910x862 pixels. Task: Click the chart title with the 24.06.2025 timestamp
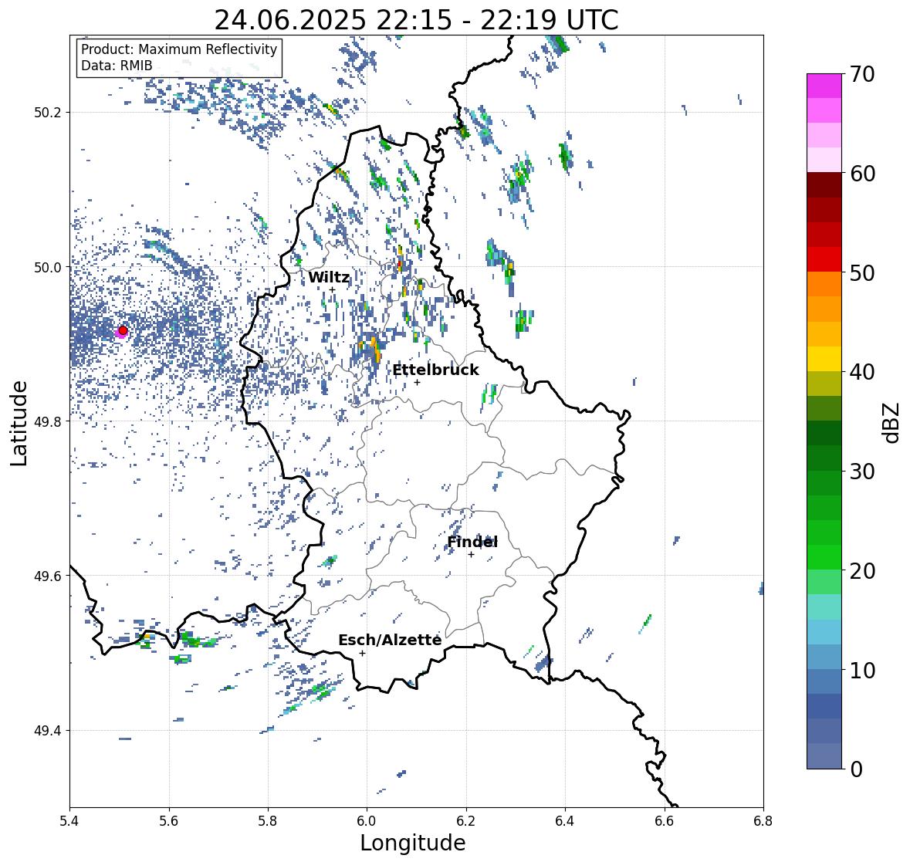click(416, 20)
